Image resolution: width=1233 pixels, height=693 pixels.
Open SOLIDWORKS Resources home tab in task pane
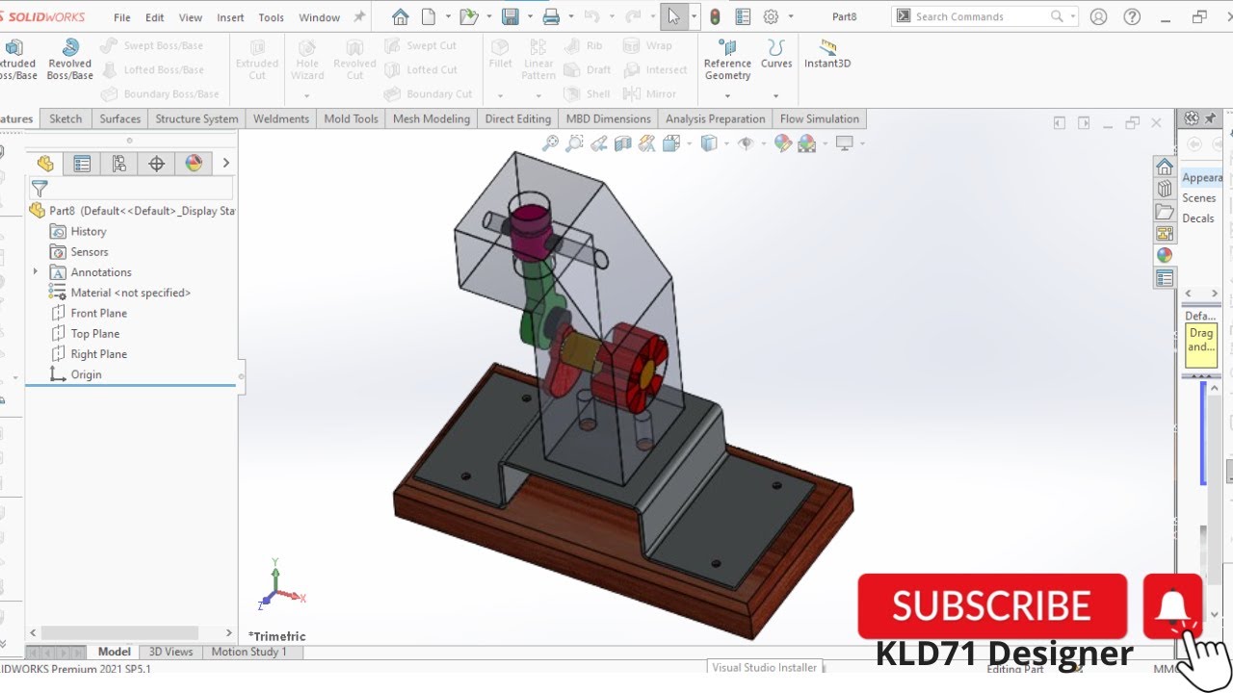click(x=1165, y=166)
